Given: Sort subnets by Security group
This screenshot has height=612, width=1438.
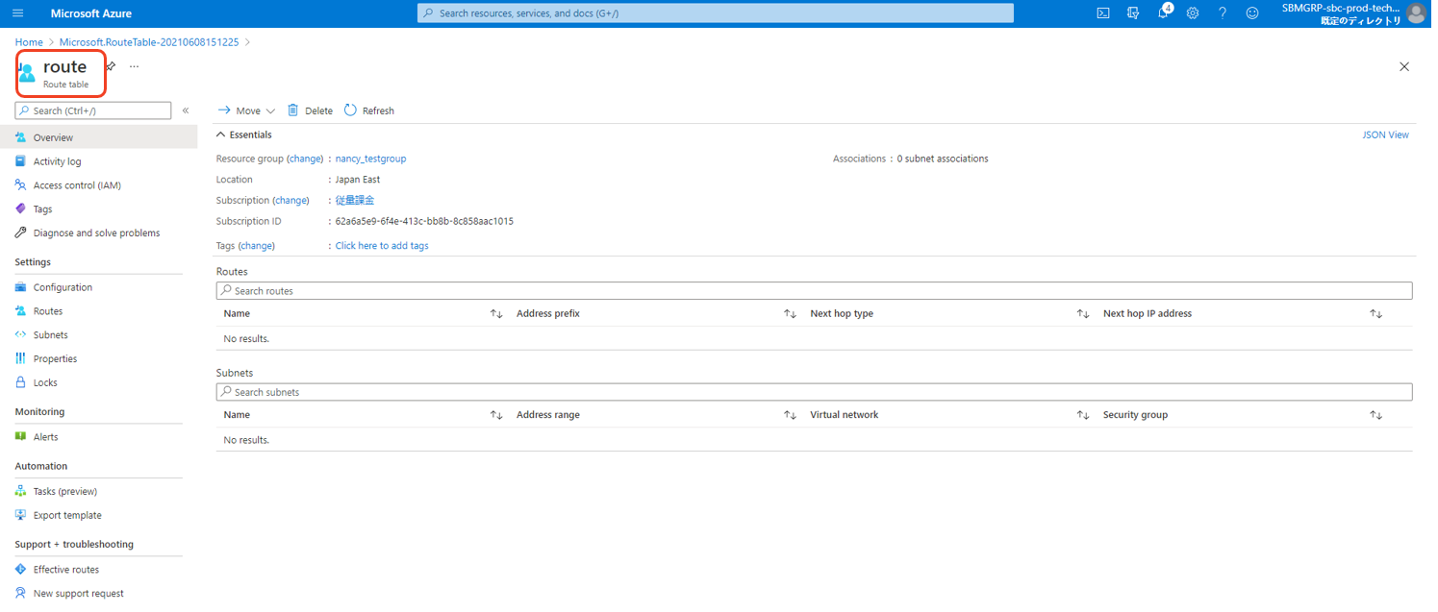Looking at the screenshot, I should point(1376,415).
